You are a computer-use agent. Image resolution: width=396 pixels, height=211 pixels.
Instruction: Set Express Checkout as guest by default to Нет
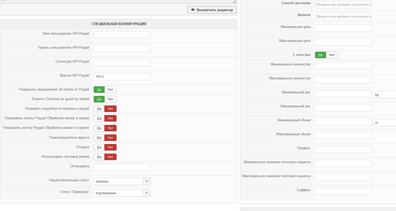click(111, 99)
